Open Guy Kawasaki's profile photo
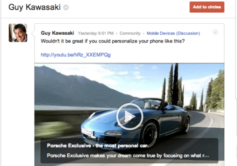This screenshot has height=166, width=237. [x=18, y=33]
